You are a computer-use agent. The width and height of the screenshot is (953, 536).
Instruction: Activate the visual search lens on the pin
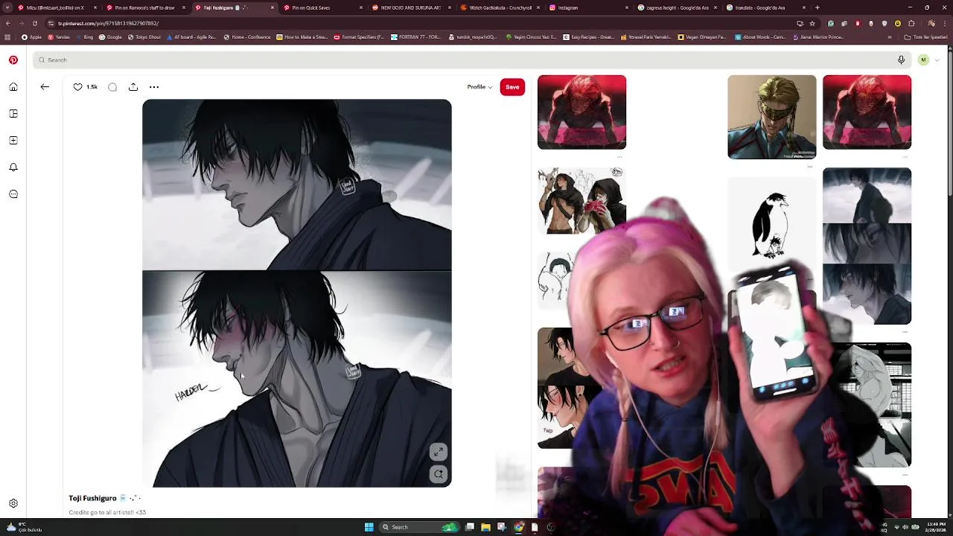[x=439, y=474]
